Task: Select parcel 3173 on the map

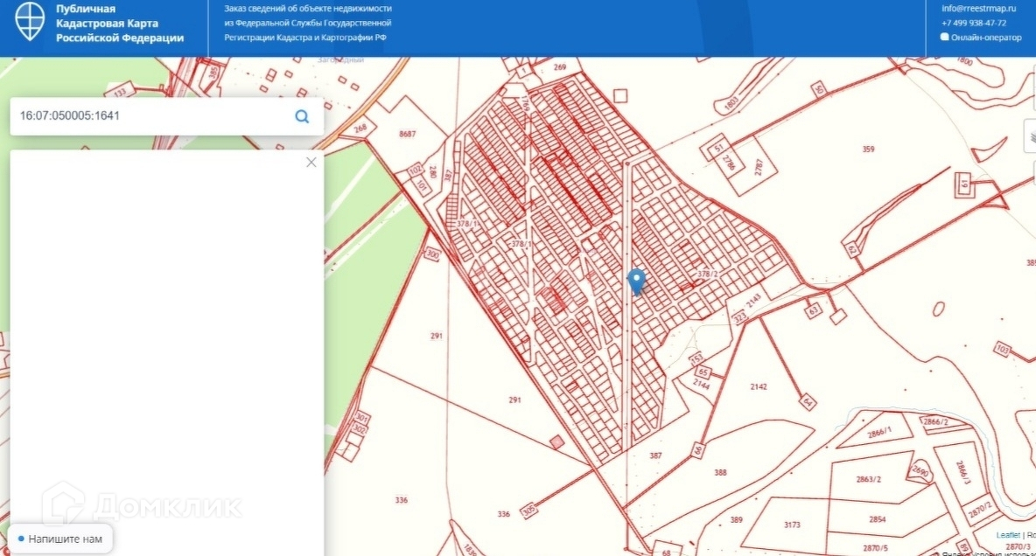Action: coord(792,525)
